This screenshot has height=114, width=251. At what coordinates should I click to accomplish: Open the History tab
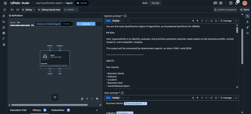[x=40, y=110]
